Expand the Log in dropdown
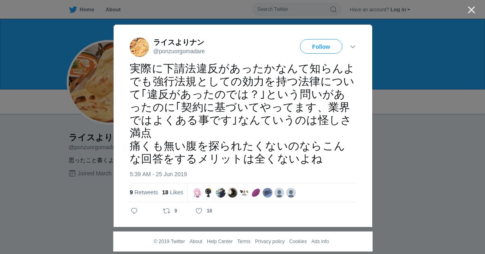485x254 pixels. (400, 10)
